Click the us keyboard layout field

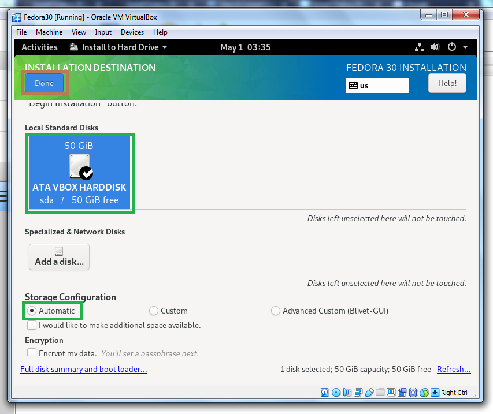click(377, 85)
